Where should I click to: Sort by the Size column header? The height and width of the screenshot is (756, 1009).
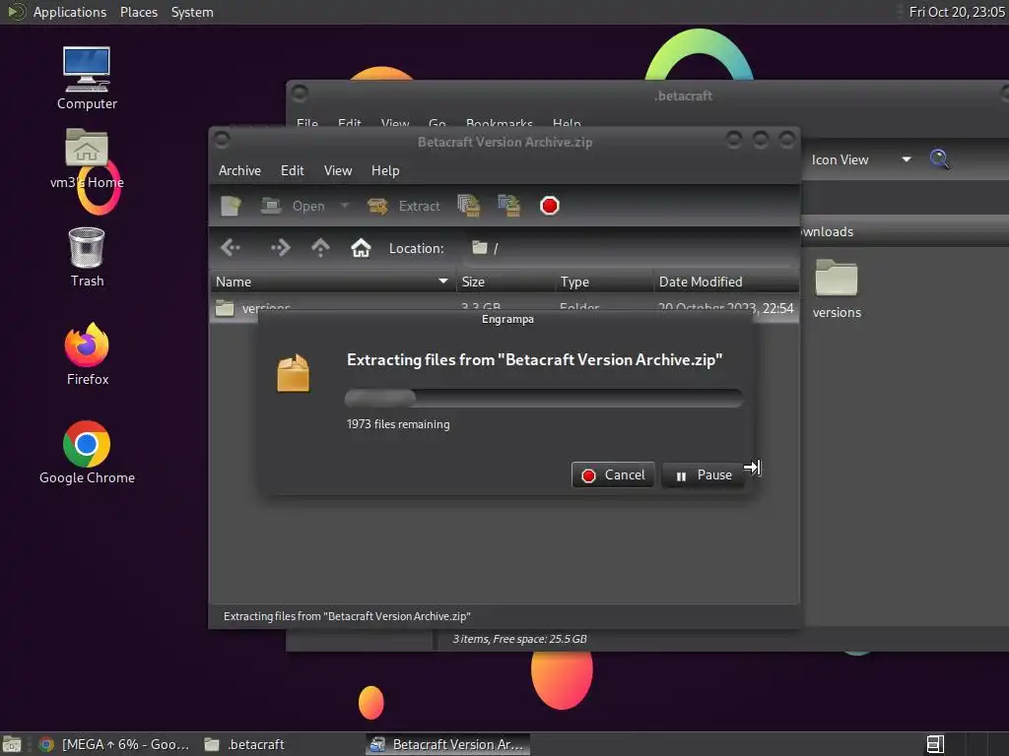tap(505, 282)
